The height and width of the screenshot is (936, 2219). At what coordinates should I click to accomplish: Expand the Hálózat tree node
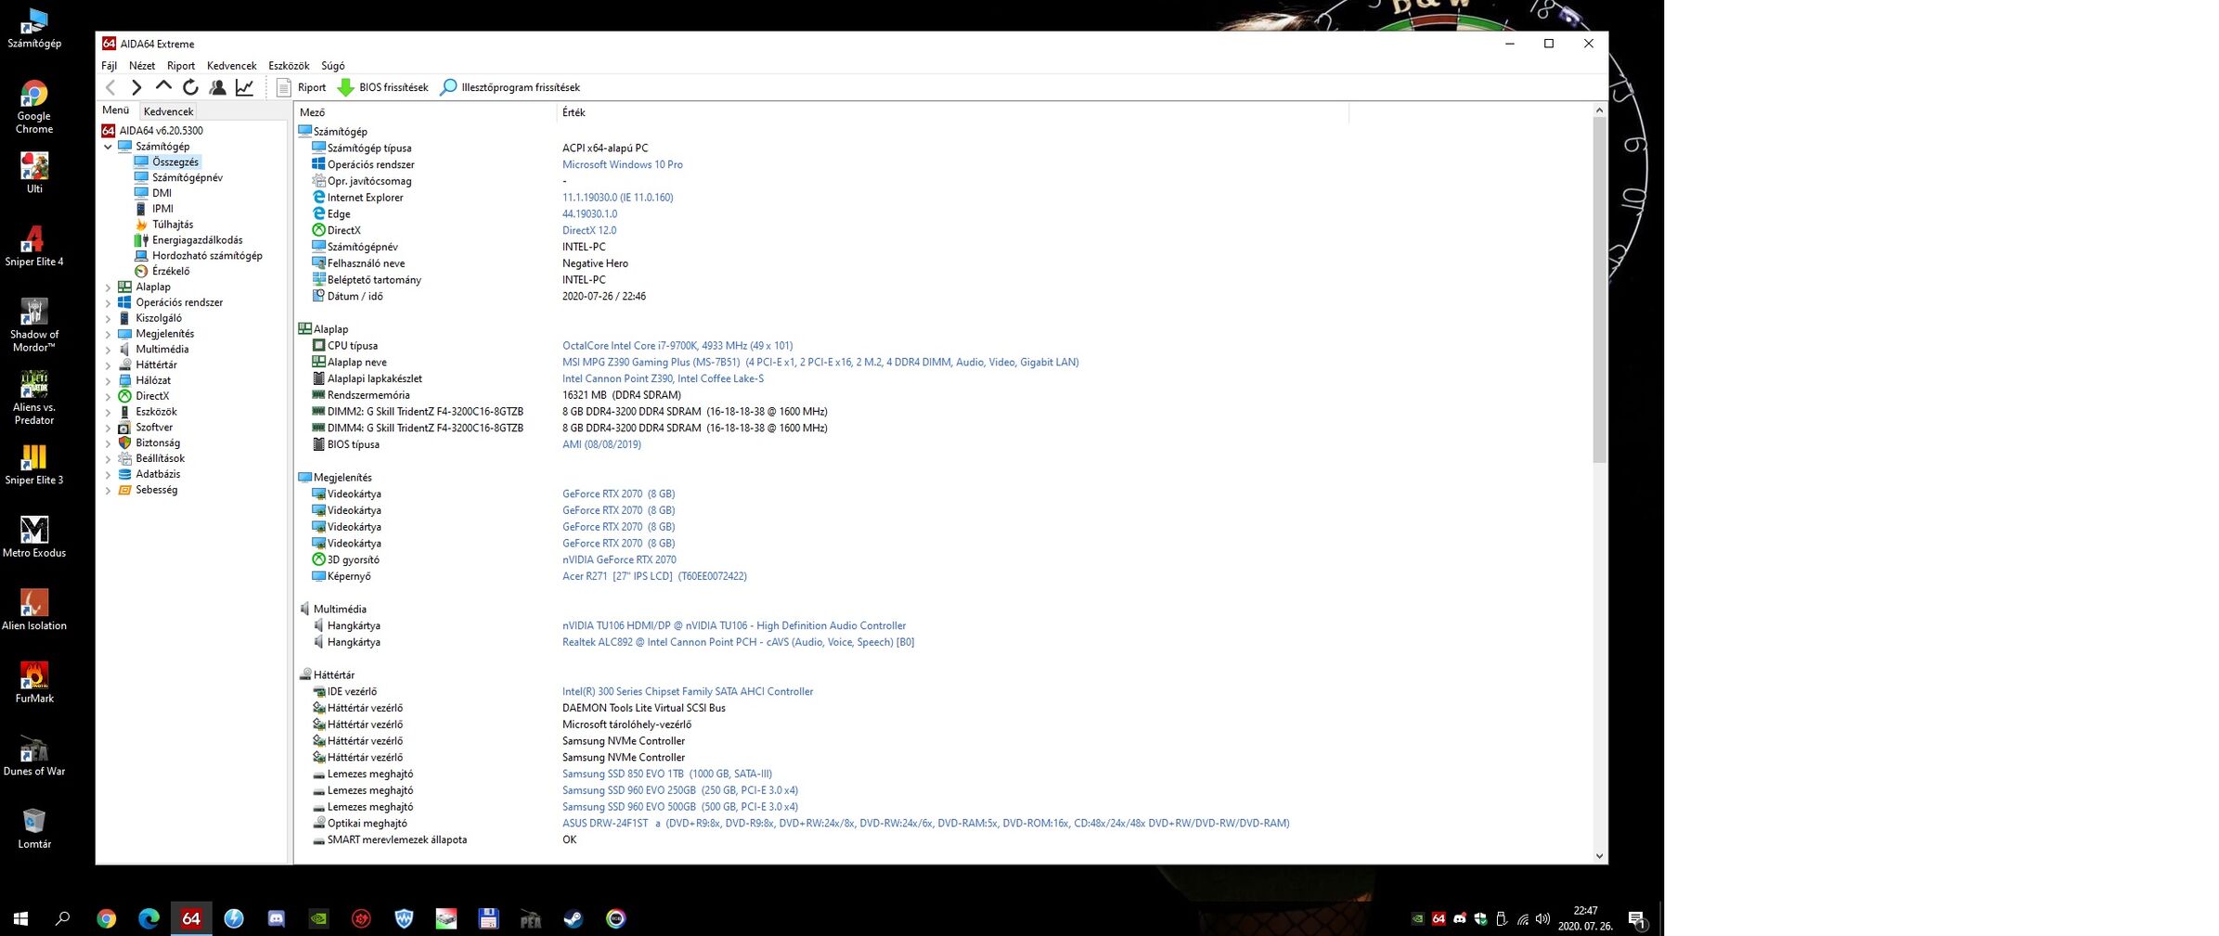pos(108,381)
